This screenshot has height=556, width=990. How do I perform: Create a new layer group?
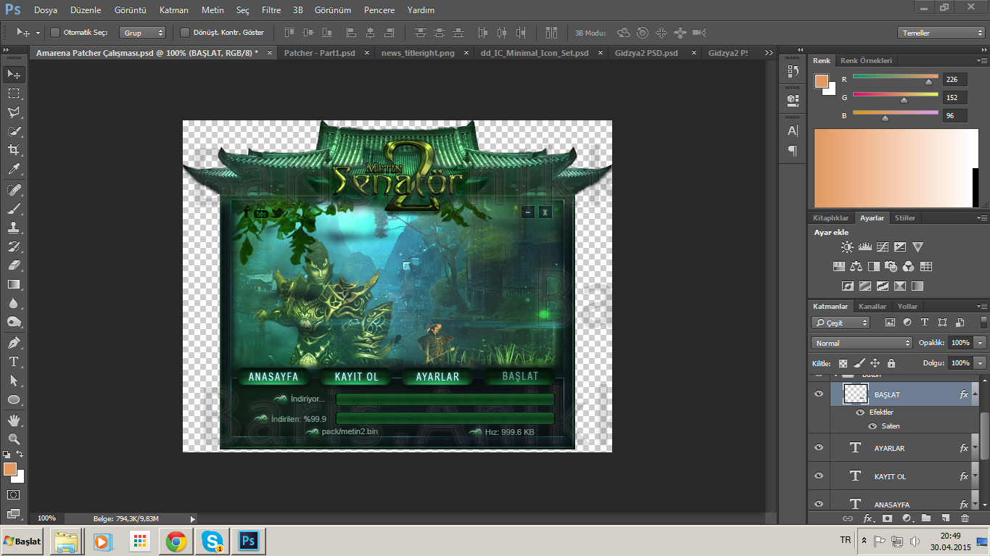coord(926,518)
